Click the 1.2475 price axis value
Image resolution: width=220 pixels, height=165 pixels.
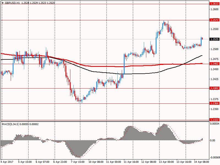coord(215,59)
